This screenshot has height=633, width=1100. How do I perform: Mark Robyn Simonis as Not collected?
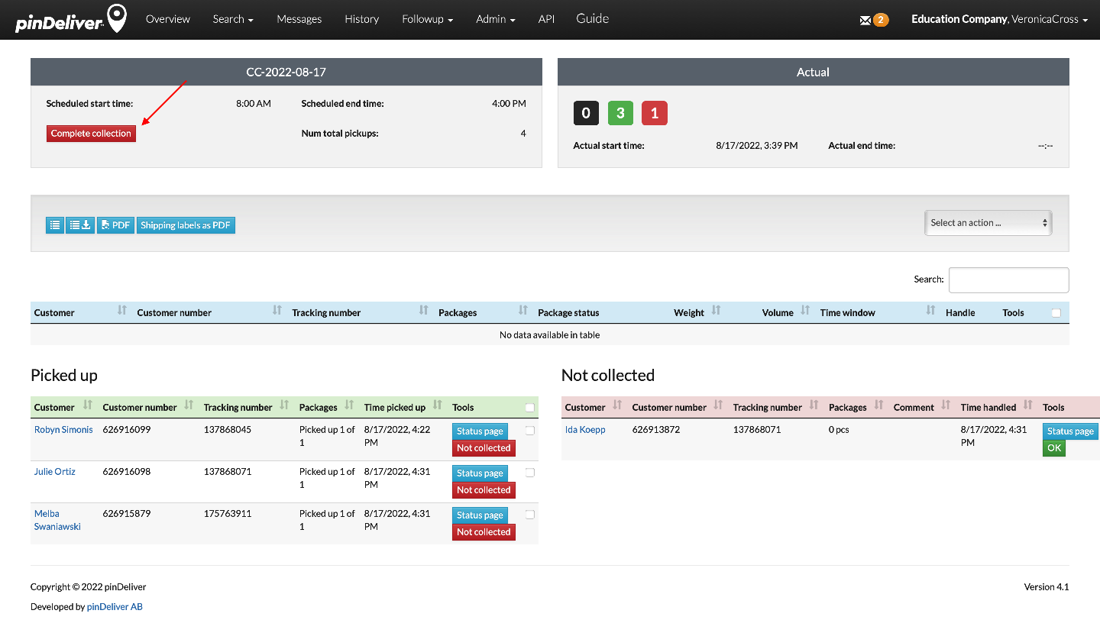(x=484, y=448)
